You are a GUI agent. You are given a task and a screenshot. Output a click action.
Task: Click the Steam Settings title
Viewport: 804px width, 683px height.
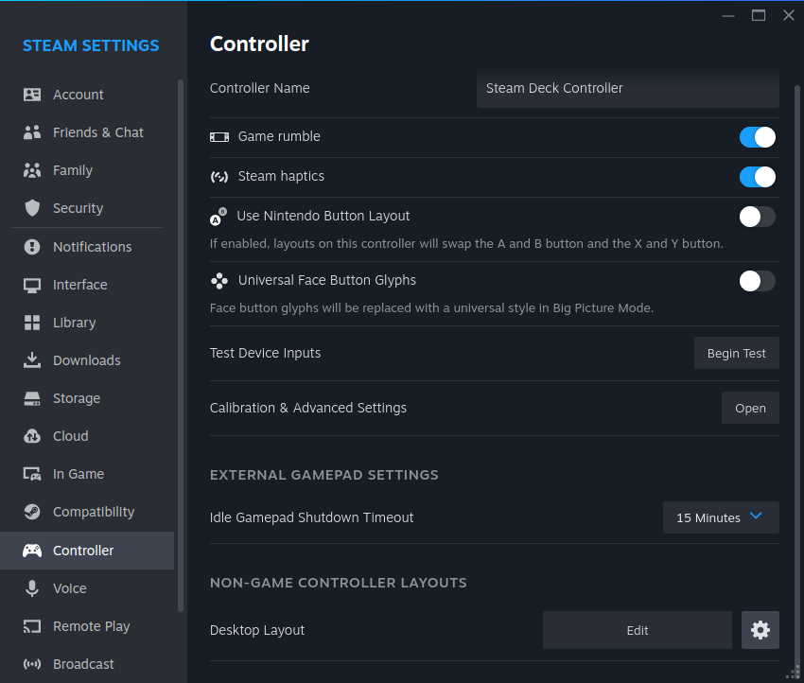(x=91, y=45)
